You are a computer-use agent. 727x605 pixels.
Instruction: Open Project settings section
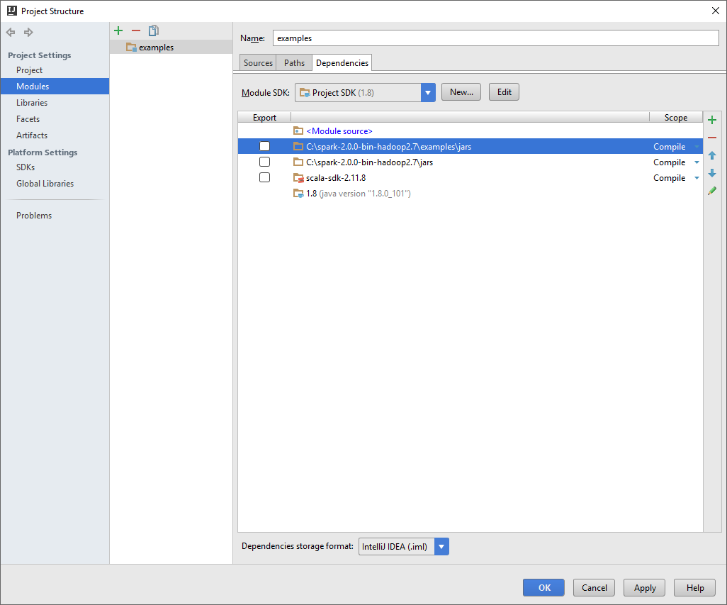point(29,70)
